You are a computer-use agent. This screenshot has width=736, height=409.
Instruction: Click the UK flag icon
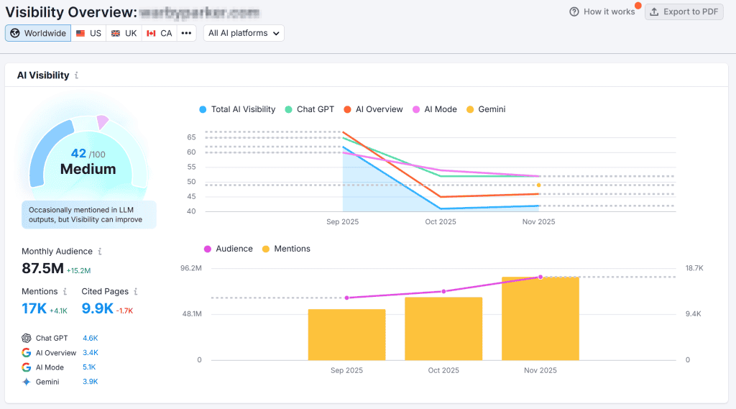116,33
